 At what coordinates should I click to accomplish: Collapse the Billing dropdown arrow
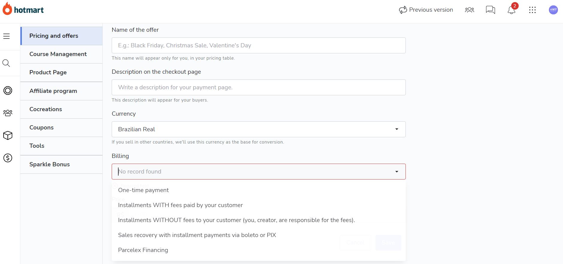click(x=397, y=172)
